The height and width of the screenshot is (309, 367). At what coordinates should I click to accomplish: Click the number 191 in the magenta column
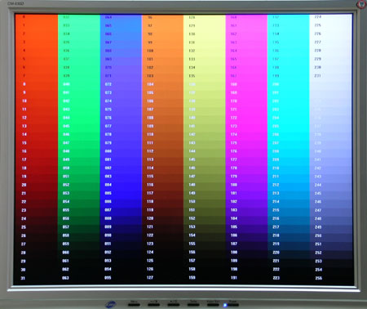234,278
